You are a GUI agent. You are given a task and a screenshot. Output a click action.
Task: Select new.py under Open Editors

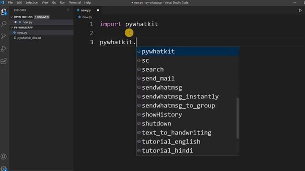point(41,22)
